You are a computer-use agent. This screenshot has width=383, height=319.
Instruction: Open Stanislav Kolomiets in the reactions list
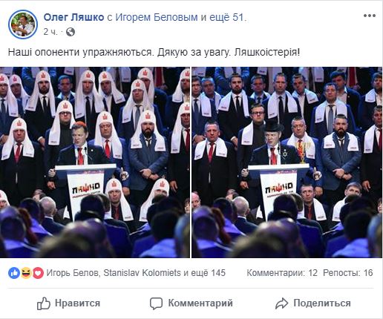tap(143, 273)
